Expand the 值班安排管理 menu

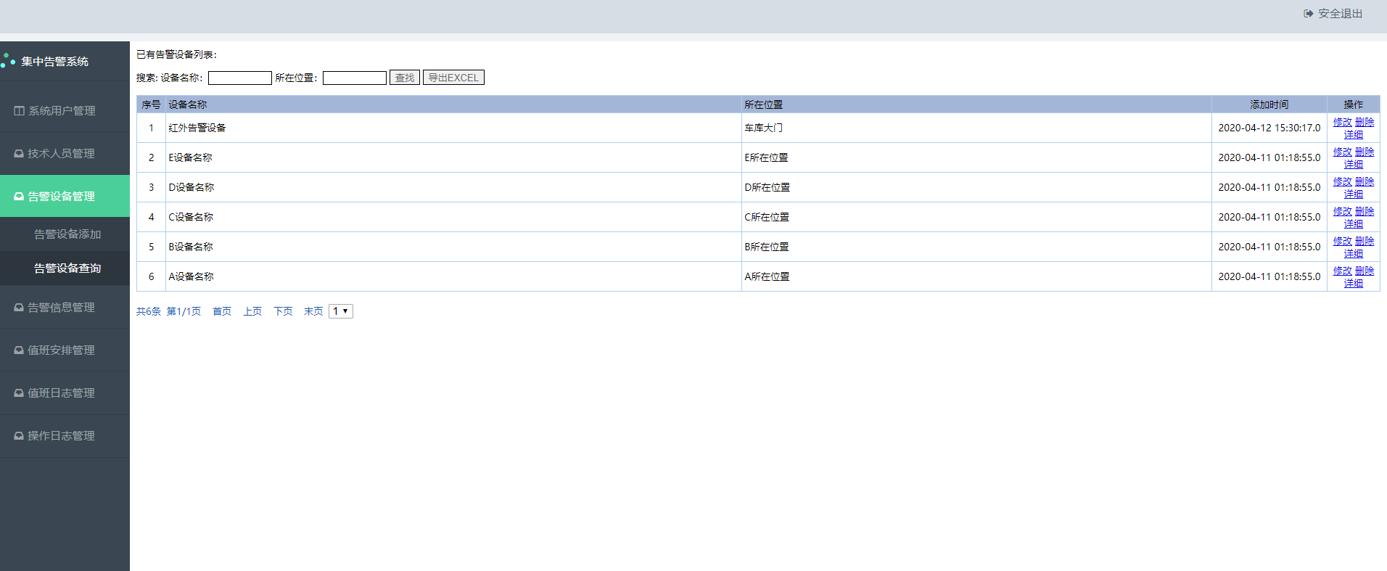(65, 350)
